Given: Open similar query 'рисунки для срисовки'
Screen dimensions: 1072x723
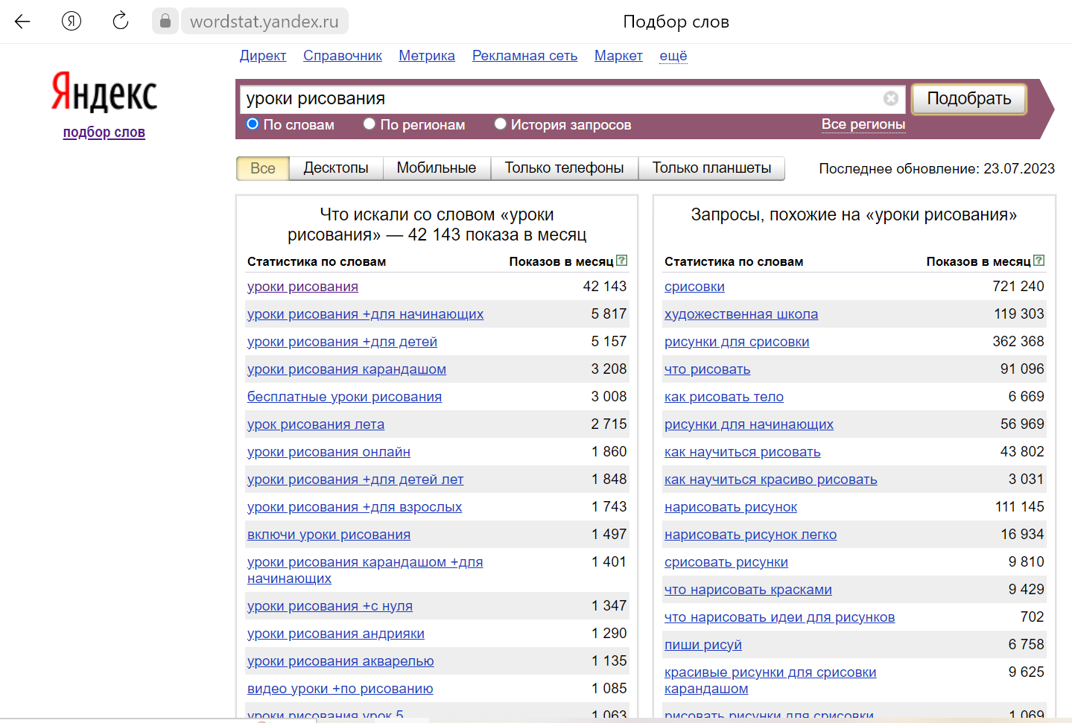Looking at the screenshot, I should (737, 342).
